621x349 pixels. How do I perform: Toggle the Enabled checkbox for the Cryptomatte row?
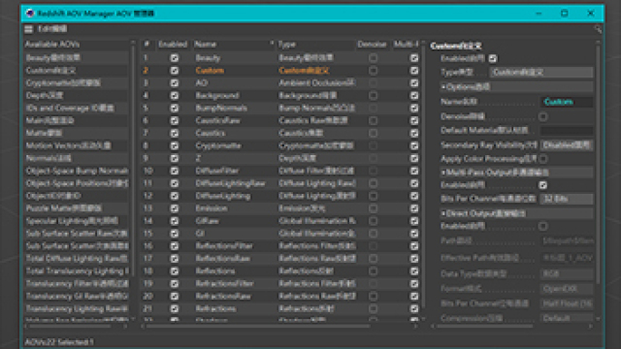(175, 145)
